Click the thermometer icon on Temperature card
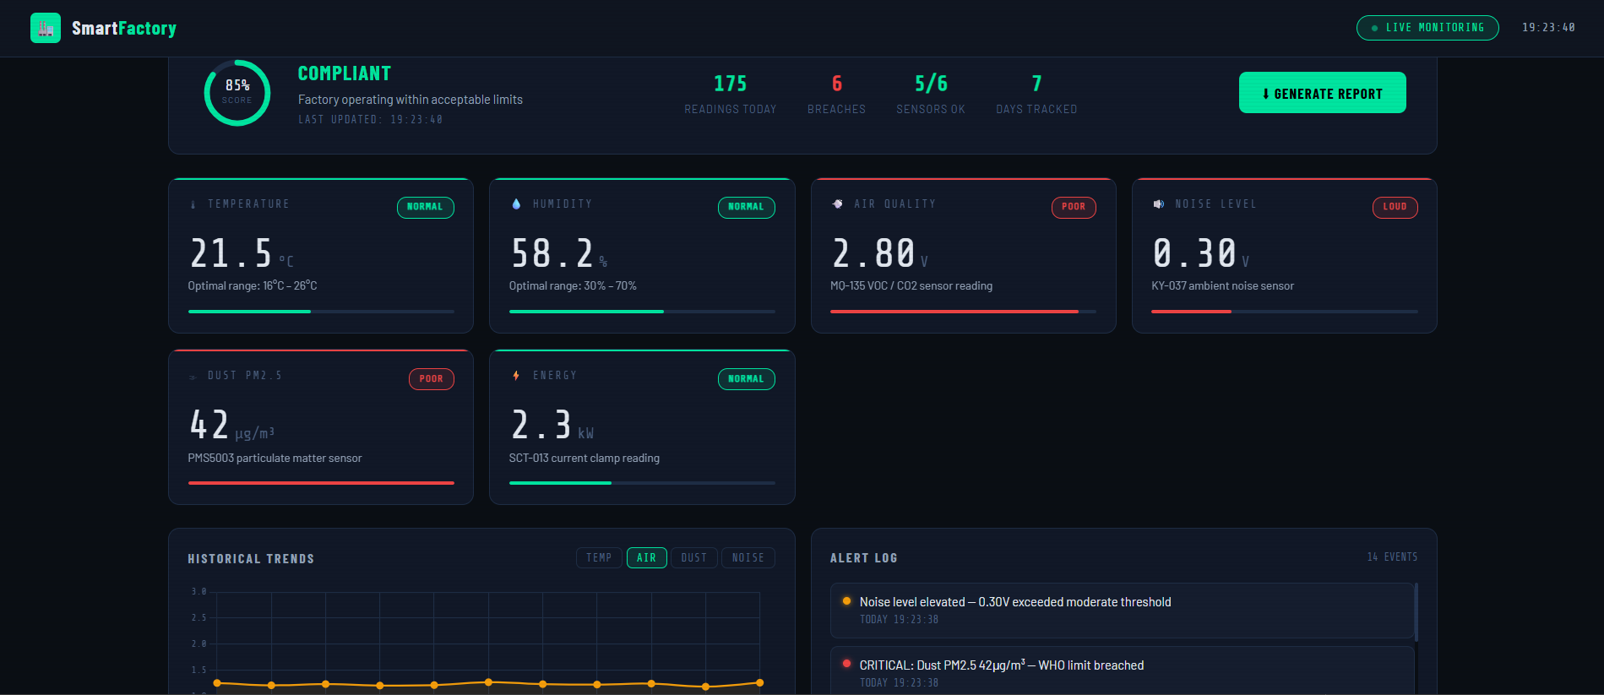Image resolution: width=1604 pixels, height=695 pixels. [x=193, y=204]
